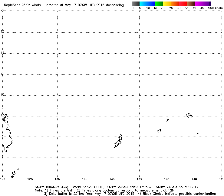
Task: Click the 'Storm name: NOUL;' text
Action: tap(87, 187)
